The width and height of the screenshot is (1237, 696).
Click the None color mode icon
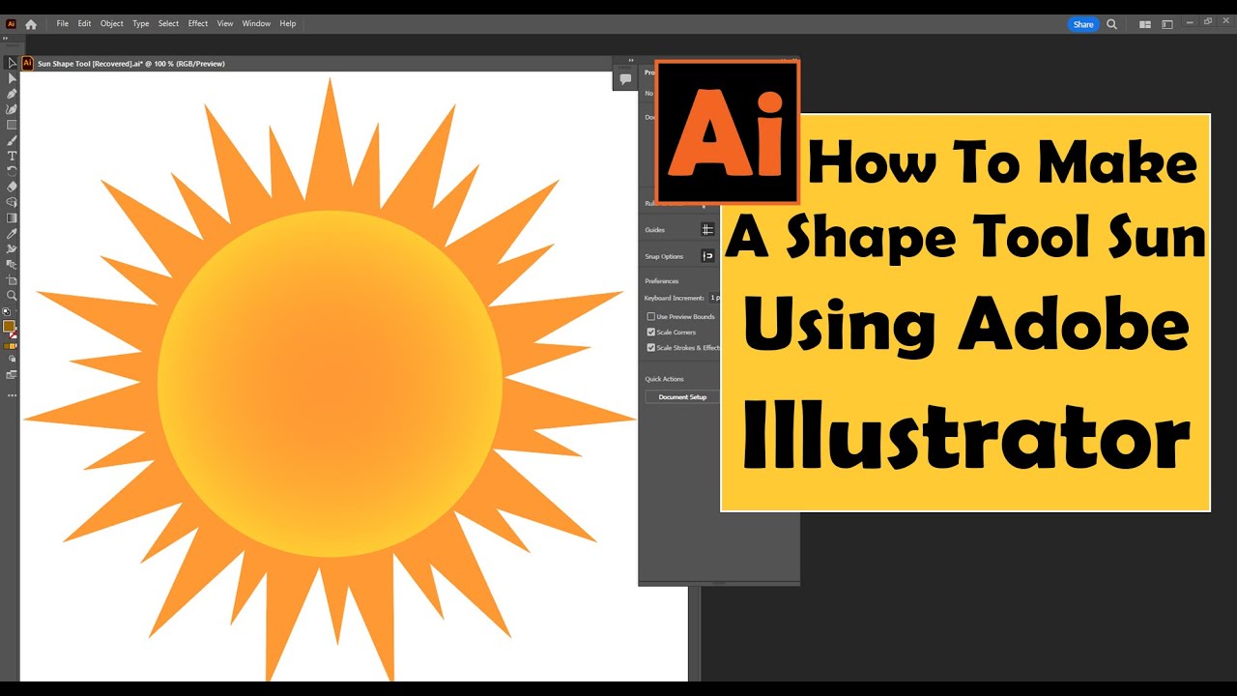click(x=14, y=345)
